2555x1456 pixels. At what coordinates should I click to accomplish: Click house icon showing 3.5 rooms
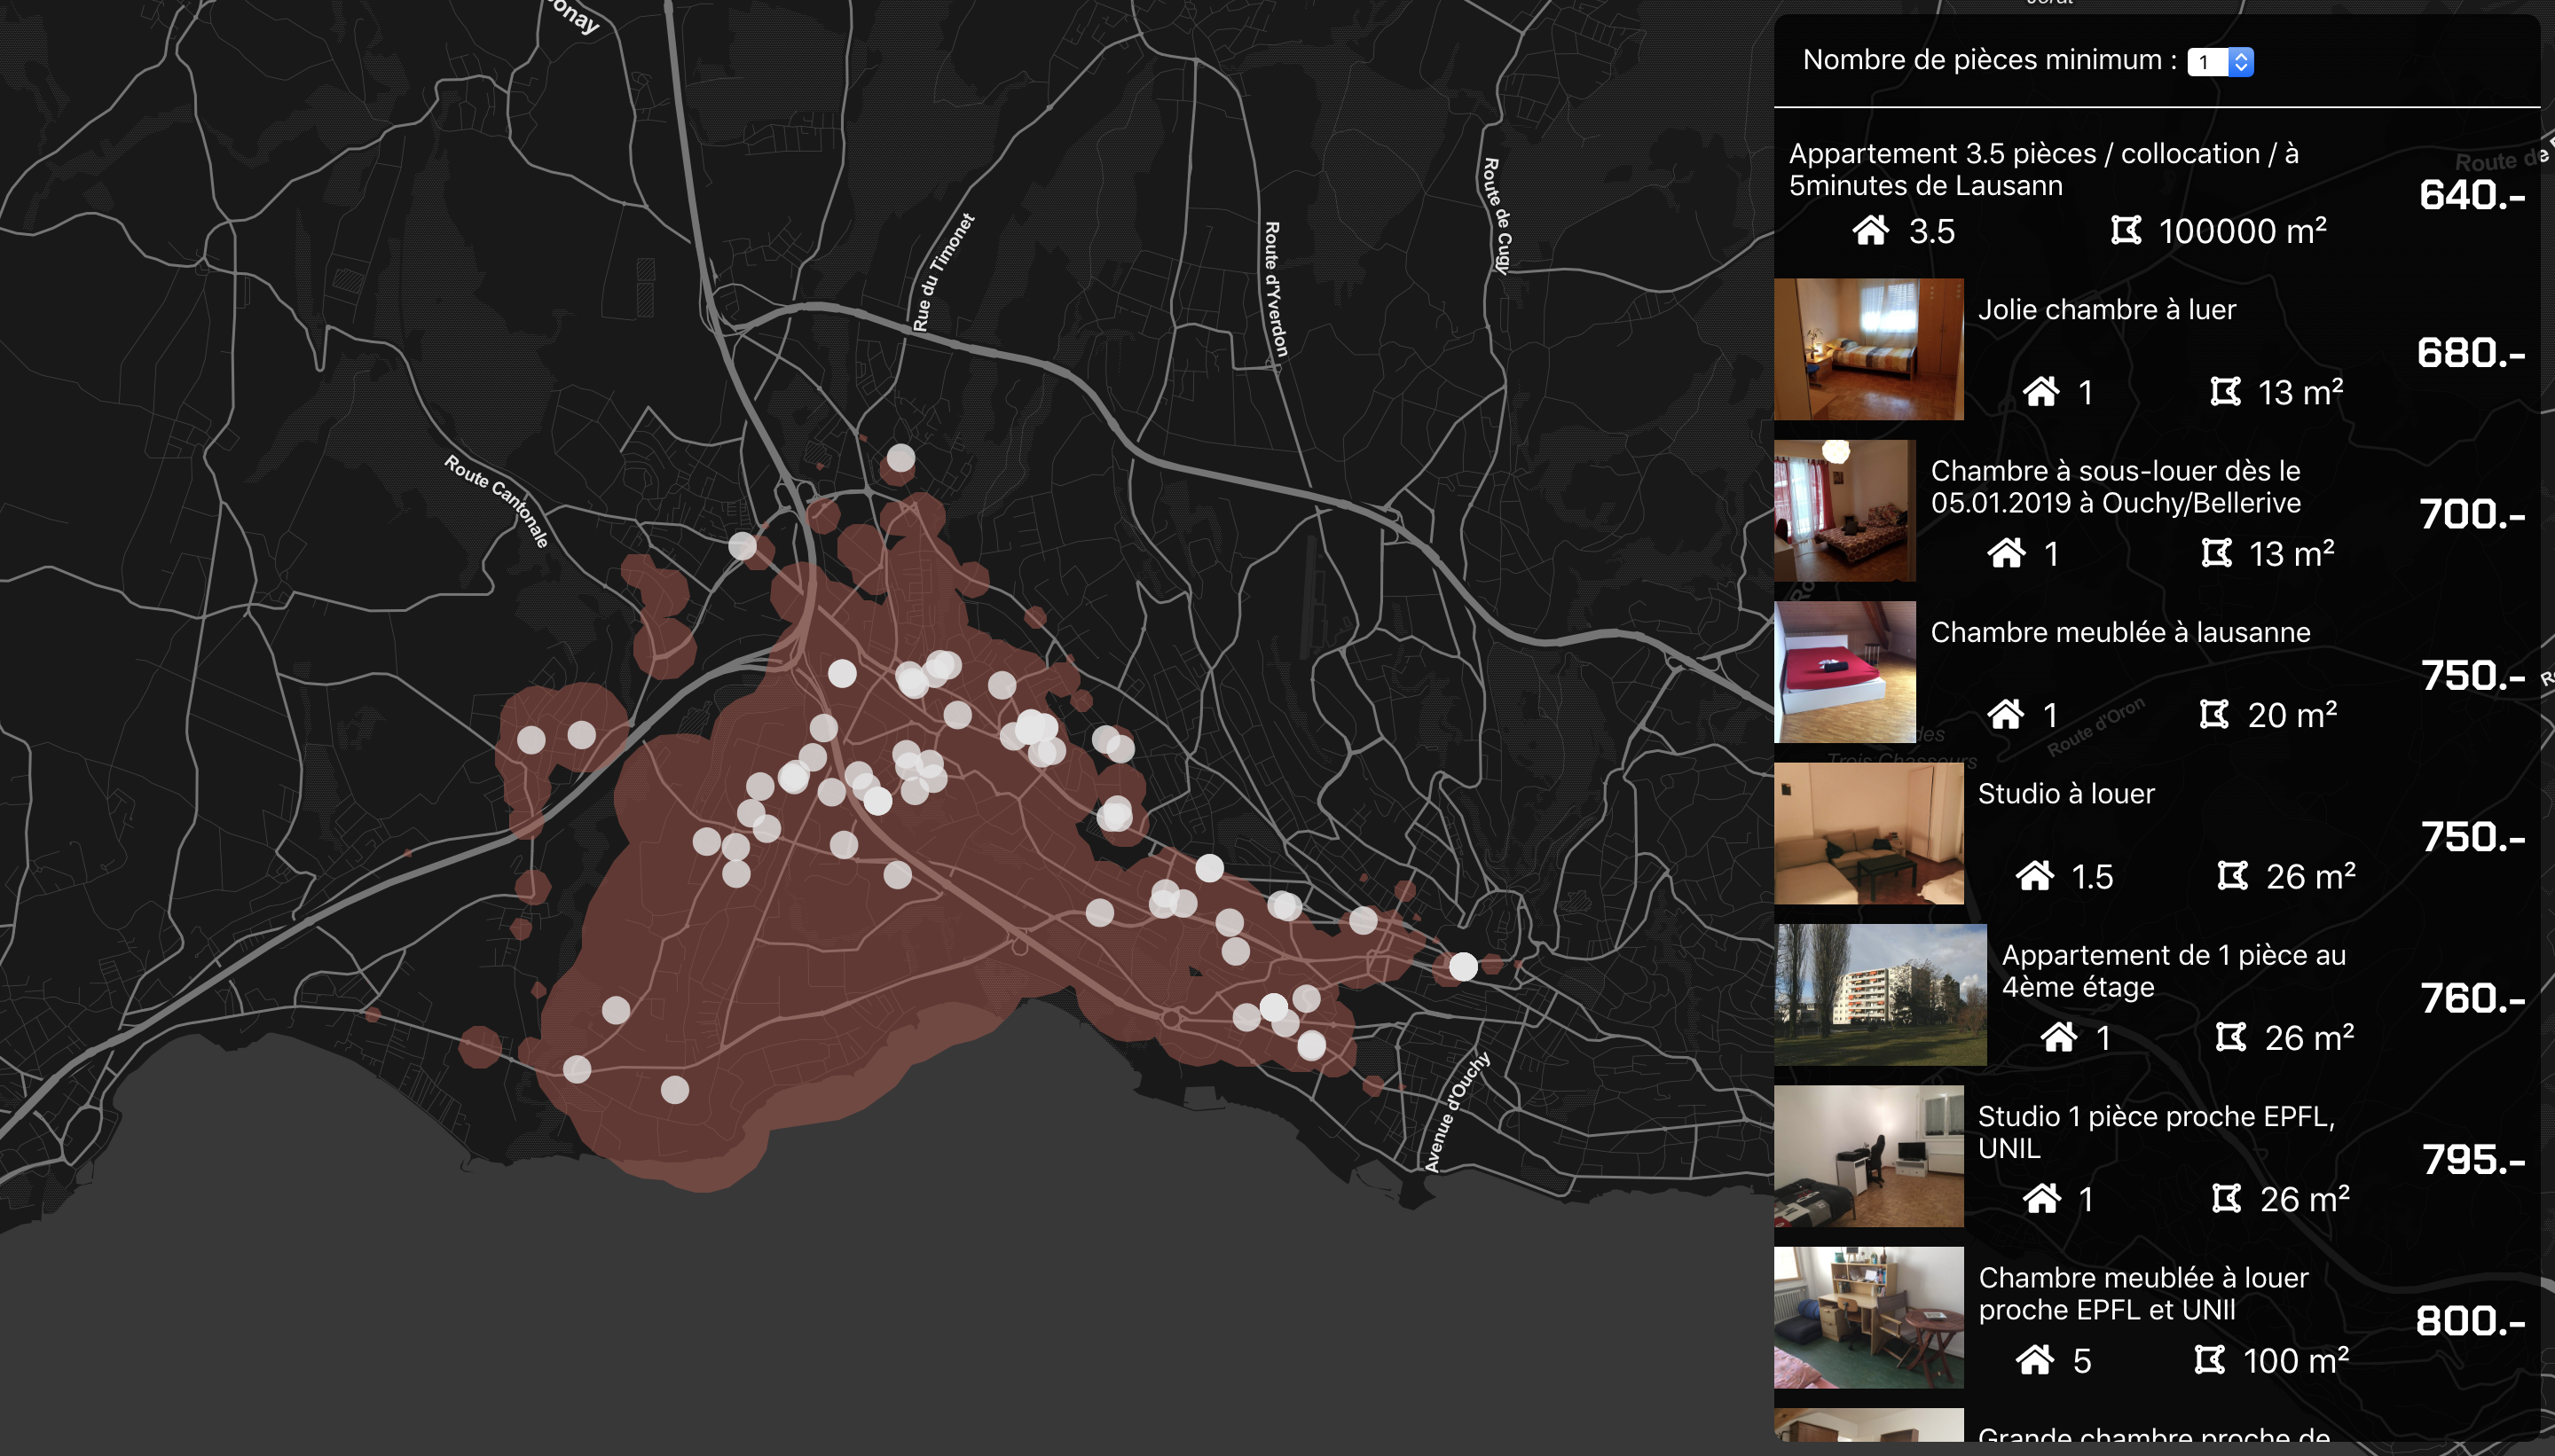point(1871,230)
